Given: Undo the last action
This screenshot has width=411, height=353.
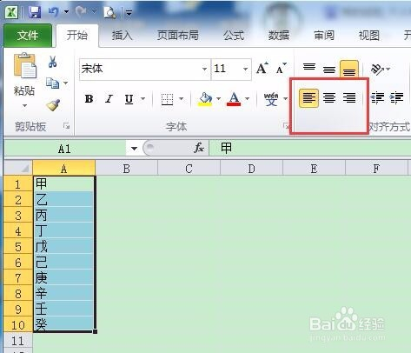Looking at the screenshot, I should (54, 12).
